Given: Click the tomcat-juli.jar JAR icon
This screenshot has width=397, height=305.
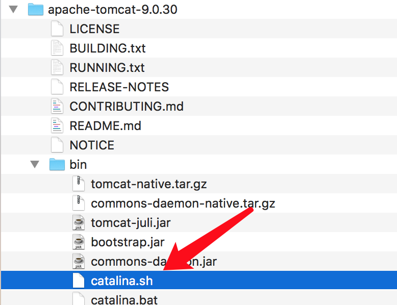Looking at the screenshot, I should tap(79, 222).
